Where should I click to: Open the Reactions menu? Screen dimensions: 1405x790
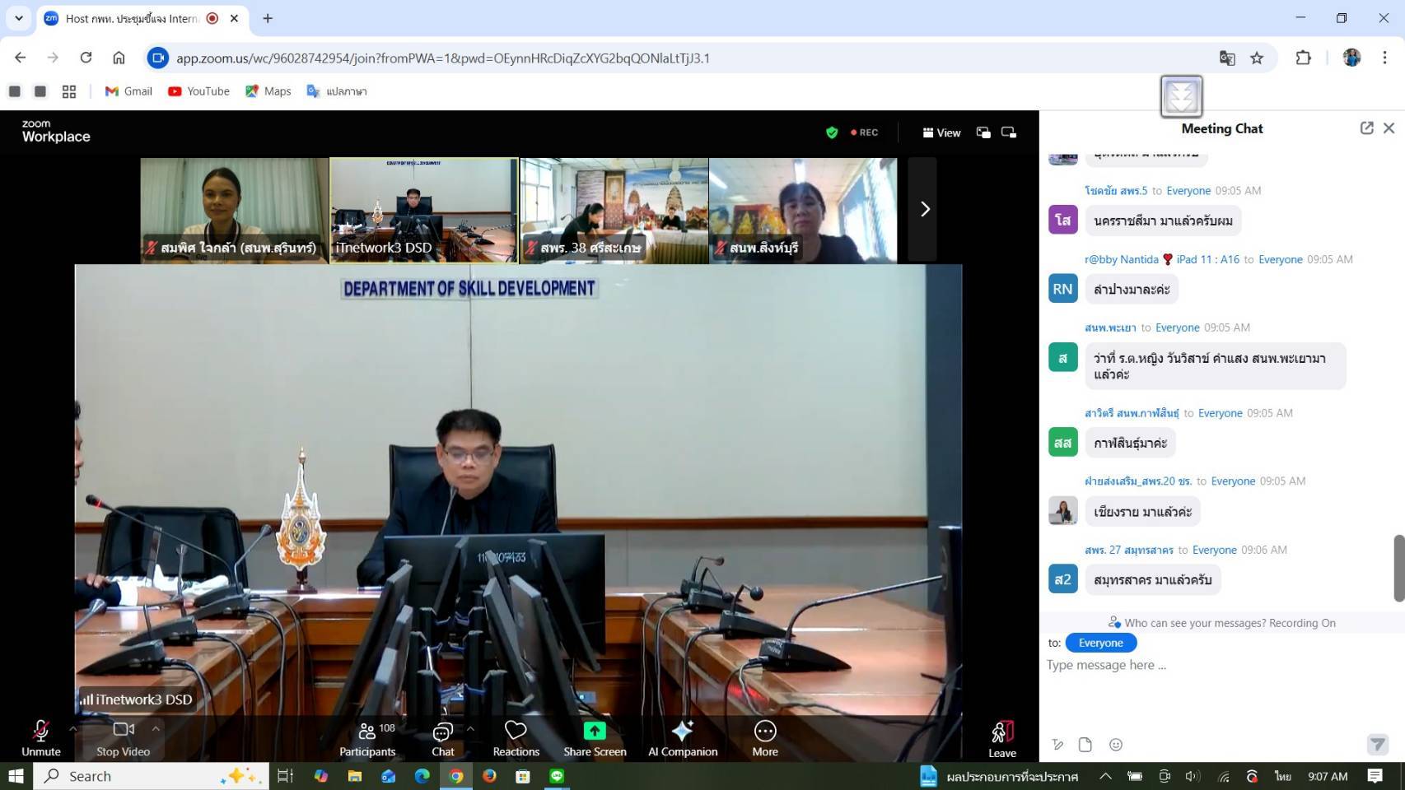click(x=516, y=738)
